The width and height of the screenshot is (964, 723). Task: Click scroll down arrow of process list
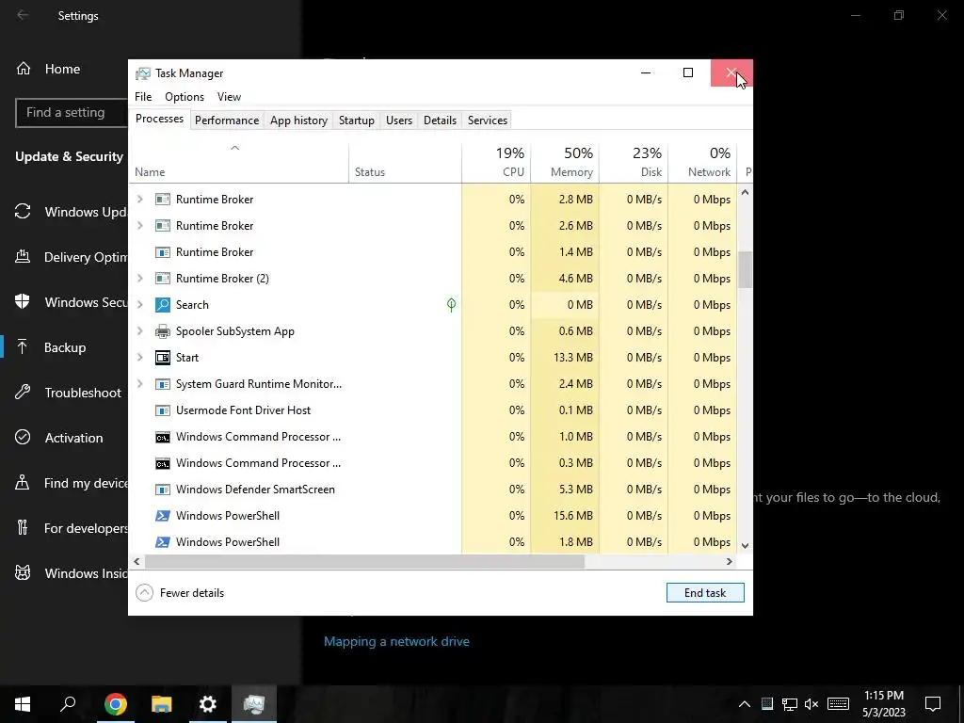pos(746,546)
